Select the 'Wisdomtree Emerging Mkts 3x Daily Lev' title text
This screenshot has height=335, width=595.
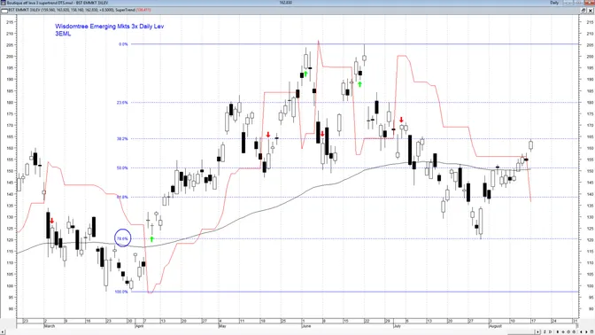pos(109,27)
